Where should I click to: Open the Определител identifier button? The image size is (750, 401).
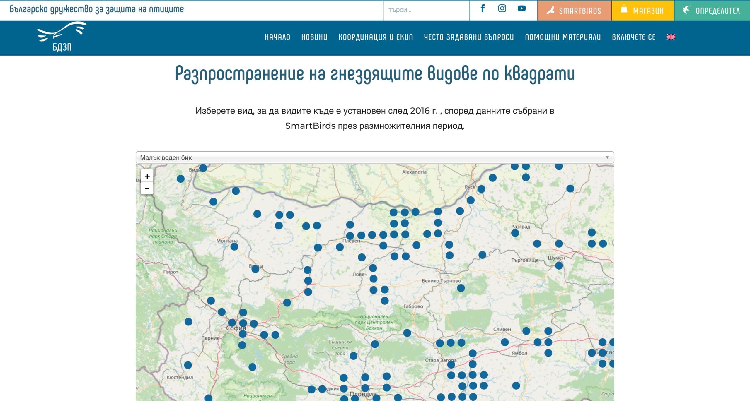coord(712,11)
